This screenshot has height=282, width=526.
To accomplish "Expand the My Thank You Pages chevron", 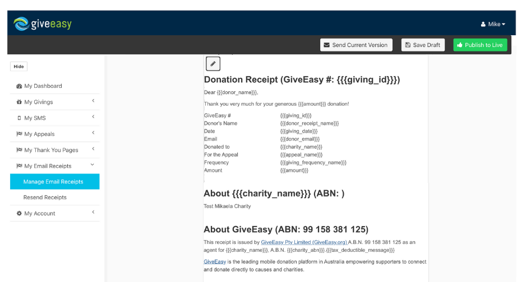I will [x=93, y=149].
